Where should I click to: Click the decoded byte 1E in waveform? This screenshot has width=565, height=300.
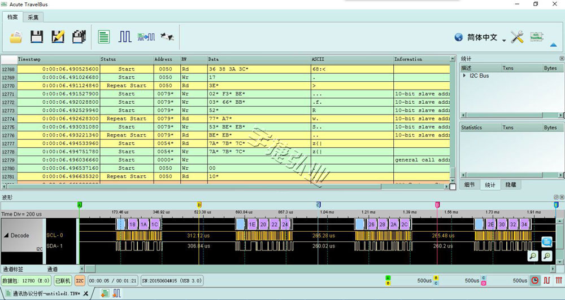point(252,224)
